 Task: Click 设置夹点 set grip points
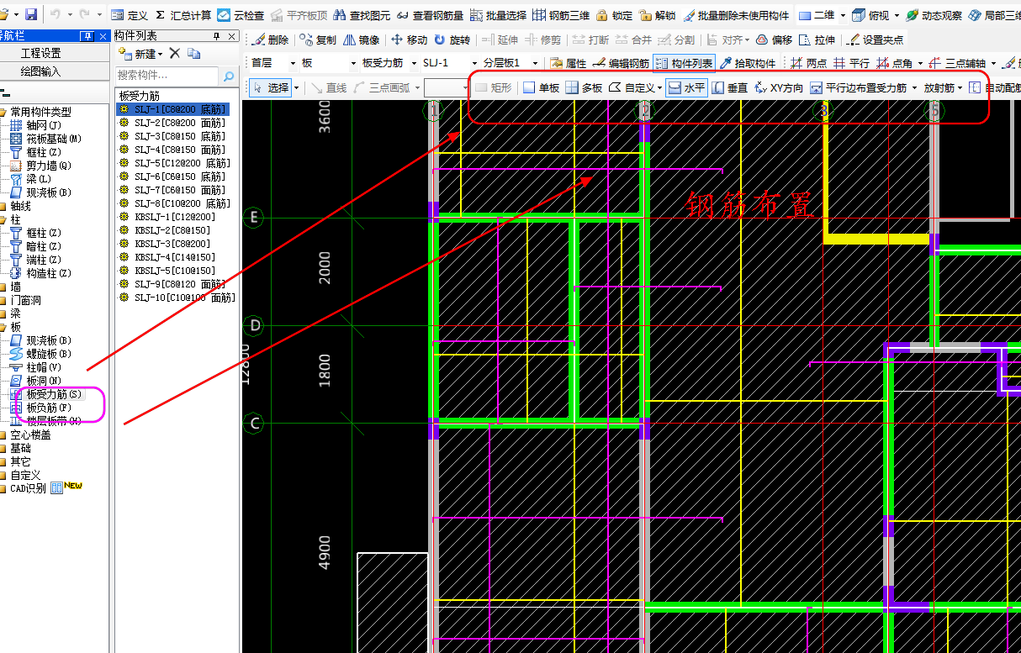click(876, 40)
